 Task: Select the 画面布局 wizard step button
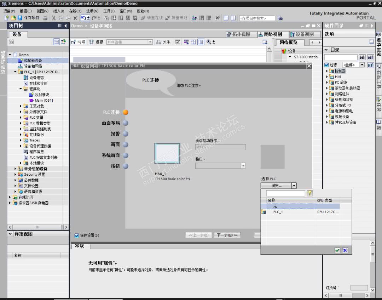(x=126, y=123)
